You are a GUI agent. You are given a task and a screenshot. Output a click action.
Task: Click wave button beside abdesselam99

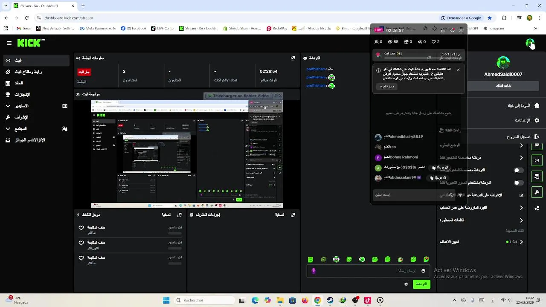pyautogui.click(x=439, y=178)
